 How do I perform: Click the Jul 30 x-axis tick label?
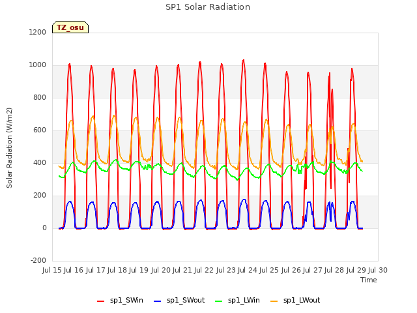coord(378,270)
